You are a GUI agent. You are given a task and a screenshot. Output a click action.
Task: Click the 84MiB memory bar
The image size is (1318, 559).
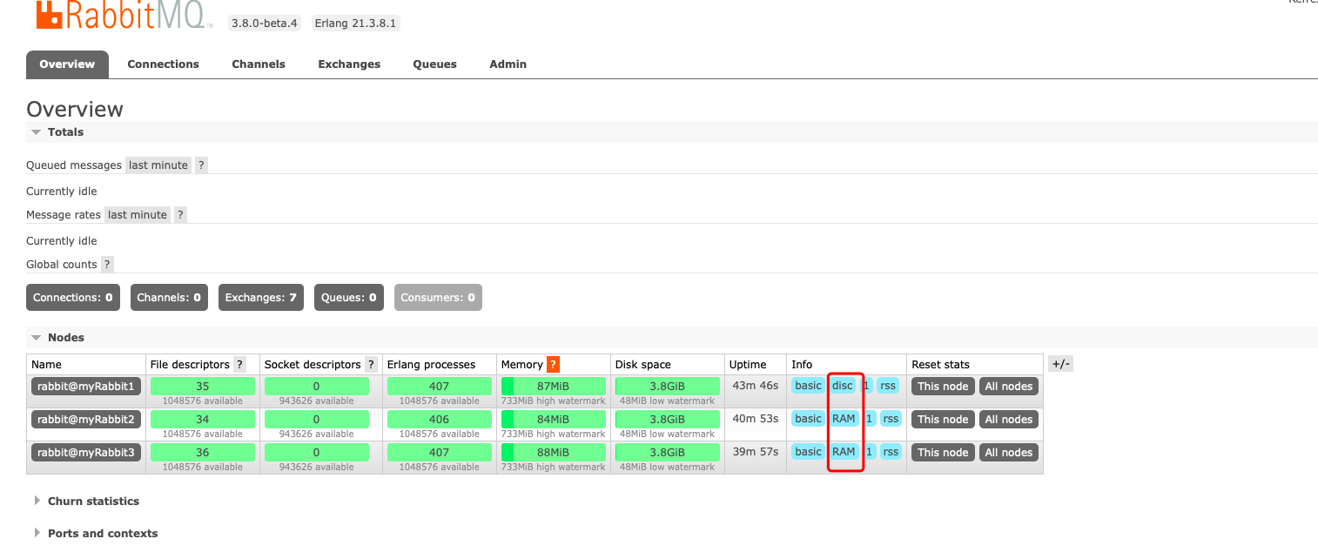(554, 419)
